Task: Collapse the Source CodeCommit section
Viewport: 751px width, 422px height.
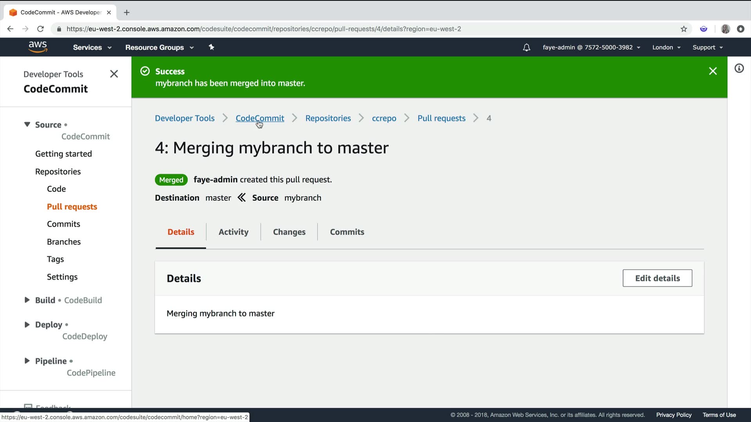Action: tap(27, 125)
